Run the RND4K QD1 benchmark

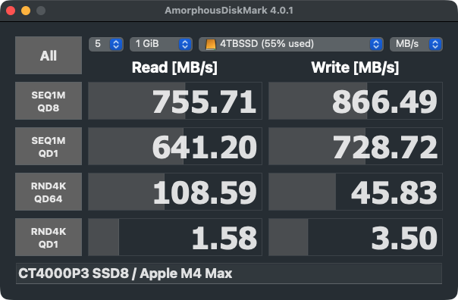[49, 237]
